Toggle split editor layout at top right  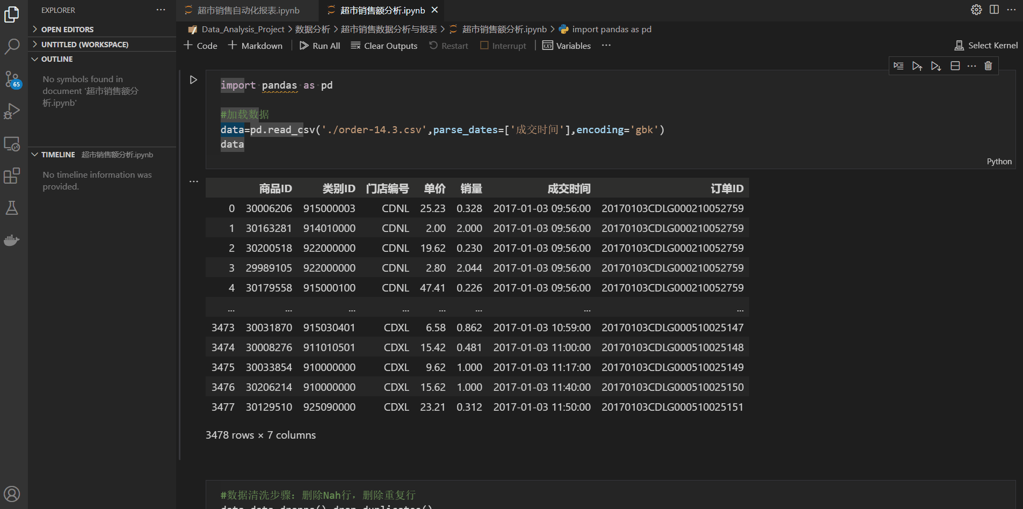[994, 10]
